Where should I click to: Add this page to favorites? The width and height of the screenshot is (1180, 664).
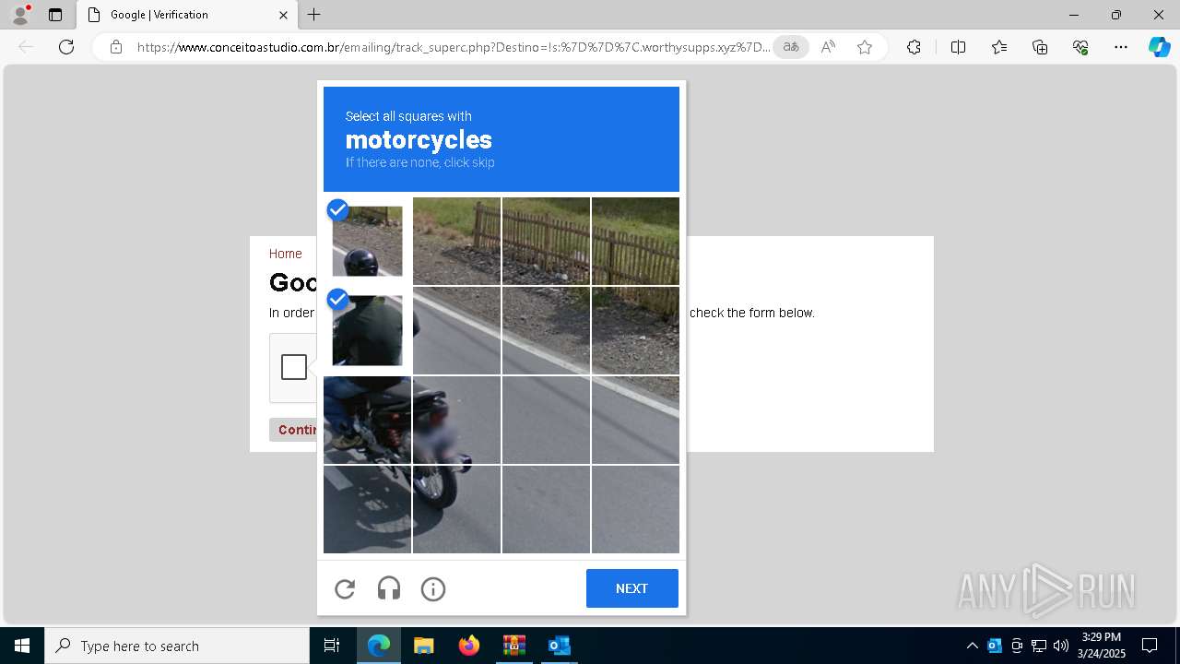pyautogui.click(x=865, y=47)
